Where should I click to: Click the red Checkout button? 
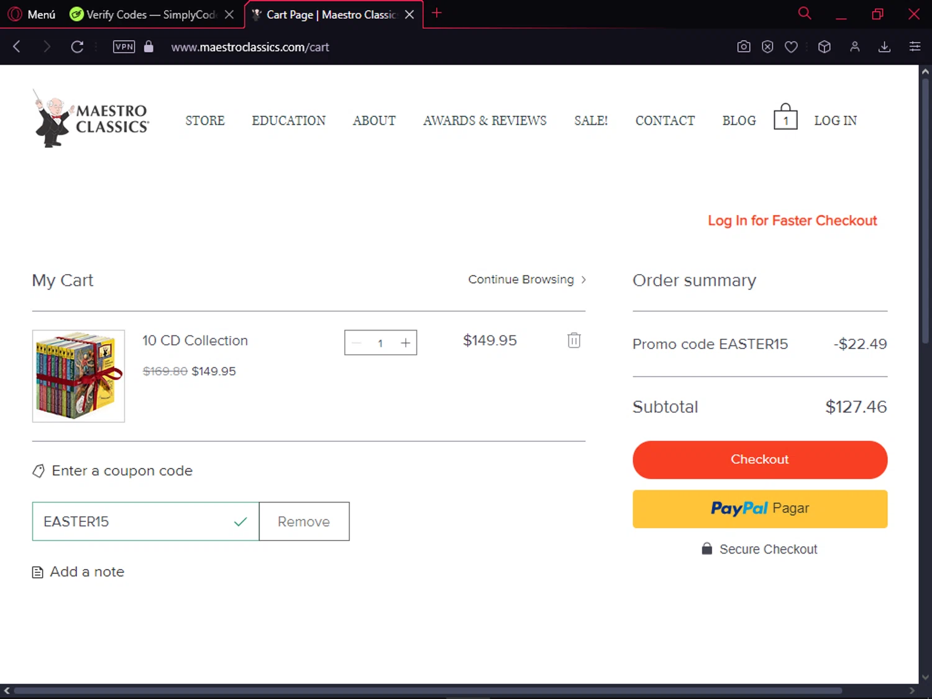[x=760, y=460]
